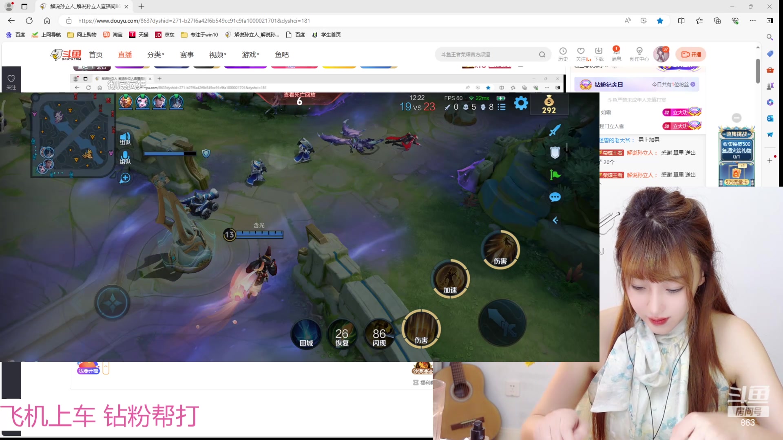Tap the 回城 recall skill button
This screenshot has width=783, height=440.
coord(306,334)
